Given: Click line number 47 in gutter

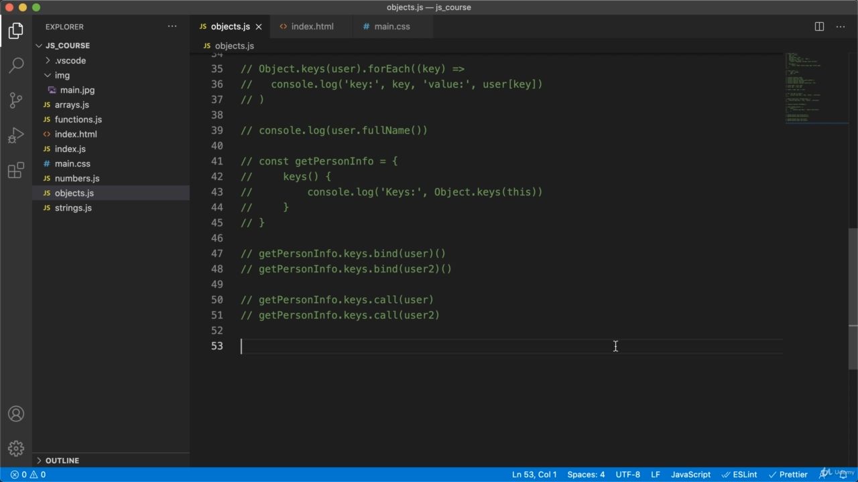Looking at the screenshot, I should click(217, 254).
